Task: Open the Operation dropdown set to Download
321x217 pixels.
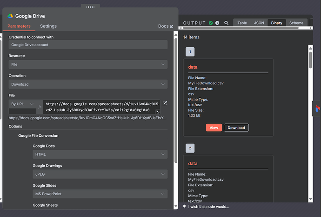Action: coord(88,84)
